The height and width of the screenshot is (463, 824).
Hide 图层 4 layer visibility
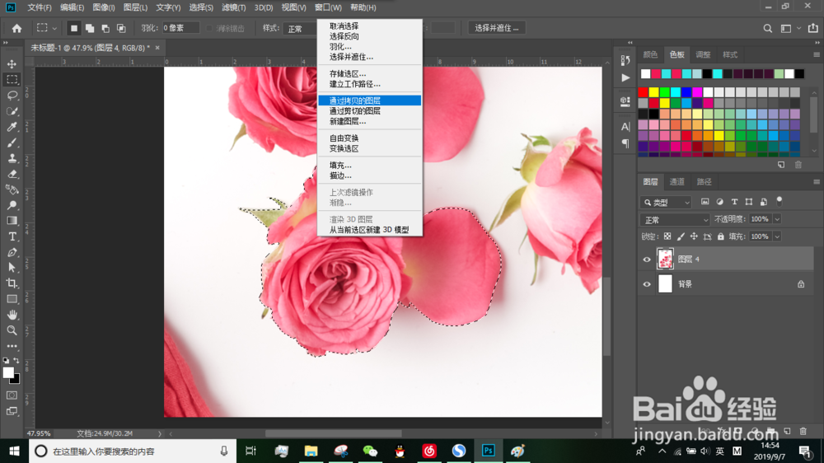647,259
